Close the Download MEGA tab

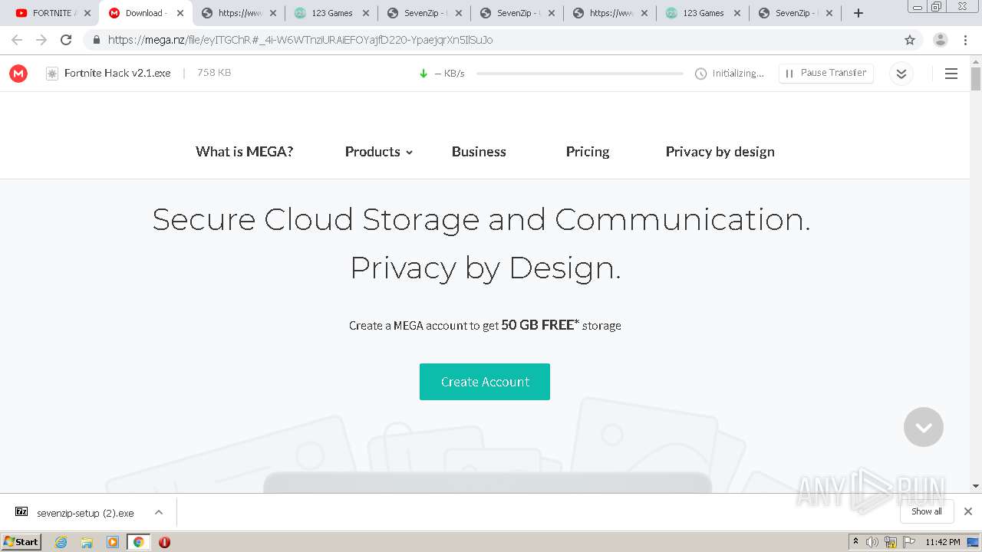click(x=180, y=13)
